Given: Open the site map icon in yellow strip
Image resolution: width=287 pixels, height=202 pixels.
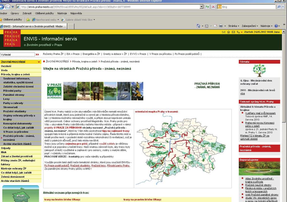Looking at the screenshot, I should [x=238, y=32].
